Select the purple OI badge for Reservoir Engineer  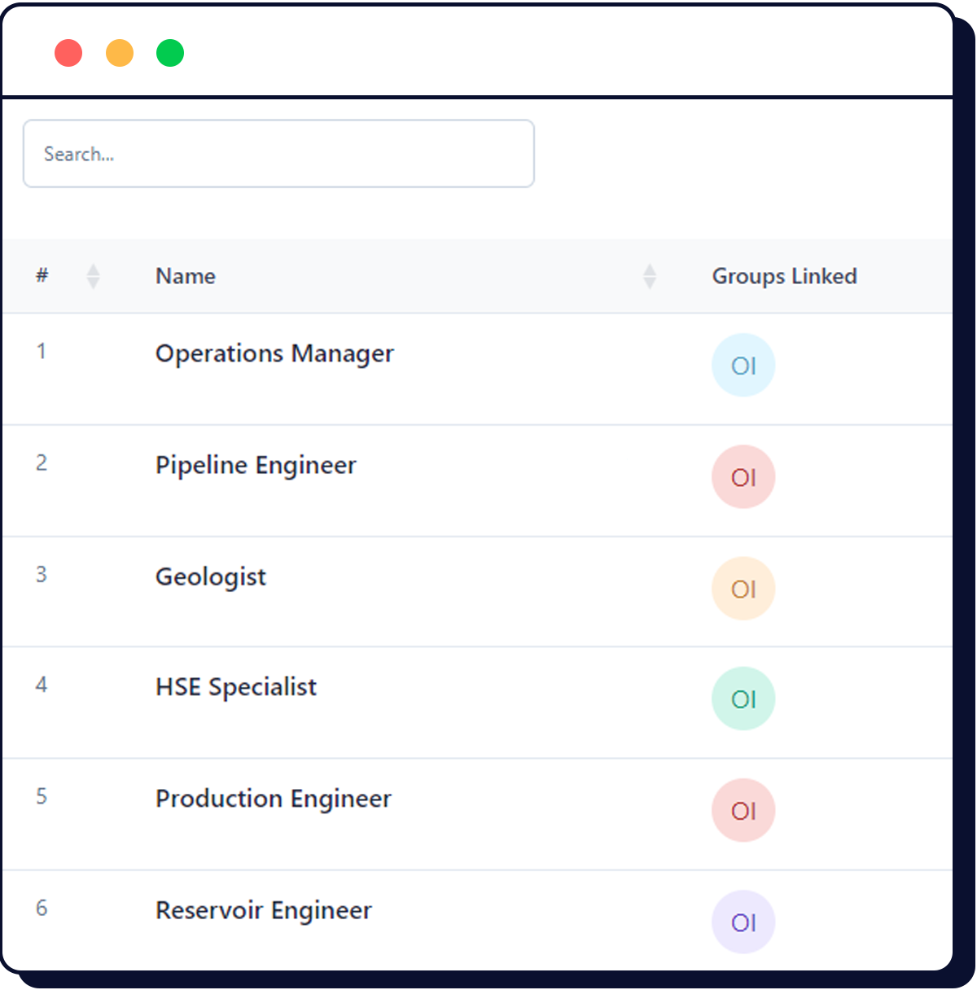click(743, 922)
